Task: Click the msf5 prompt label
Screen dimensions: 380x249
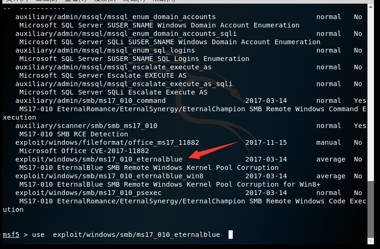Action: click(11, 235)
